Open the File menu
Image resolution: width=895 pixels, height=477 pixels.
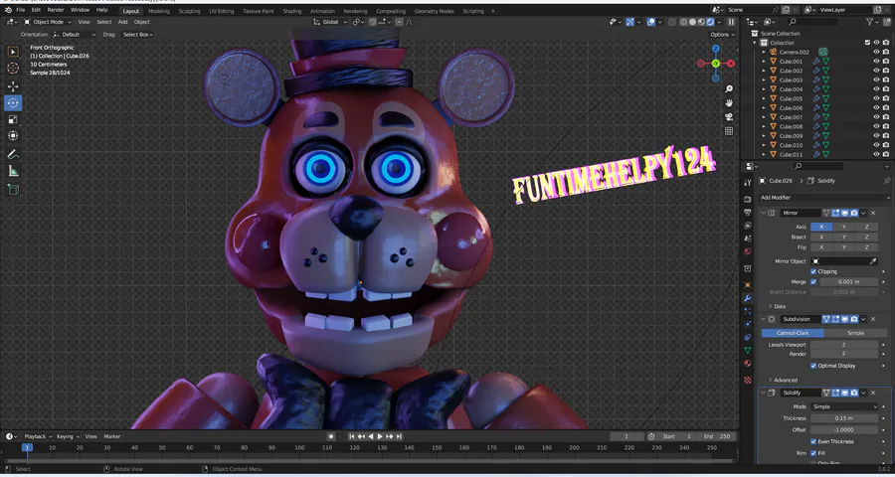pos(21,10)
